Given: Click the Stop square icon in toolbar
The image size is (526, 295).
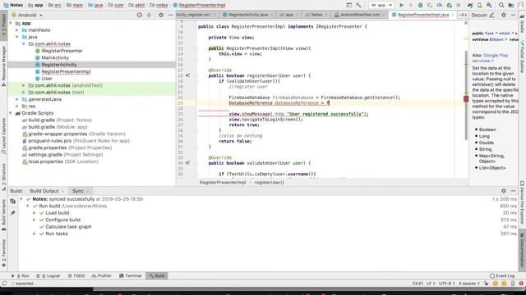Looking at the screenshot, I should [459, 5].
